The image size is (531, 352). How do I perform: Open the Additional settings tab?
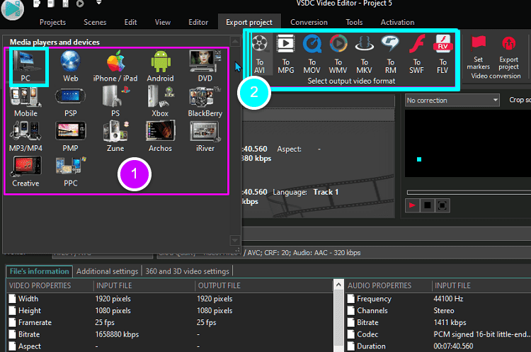pos(107,271)
